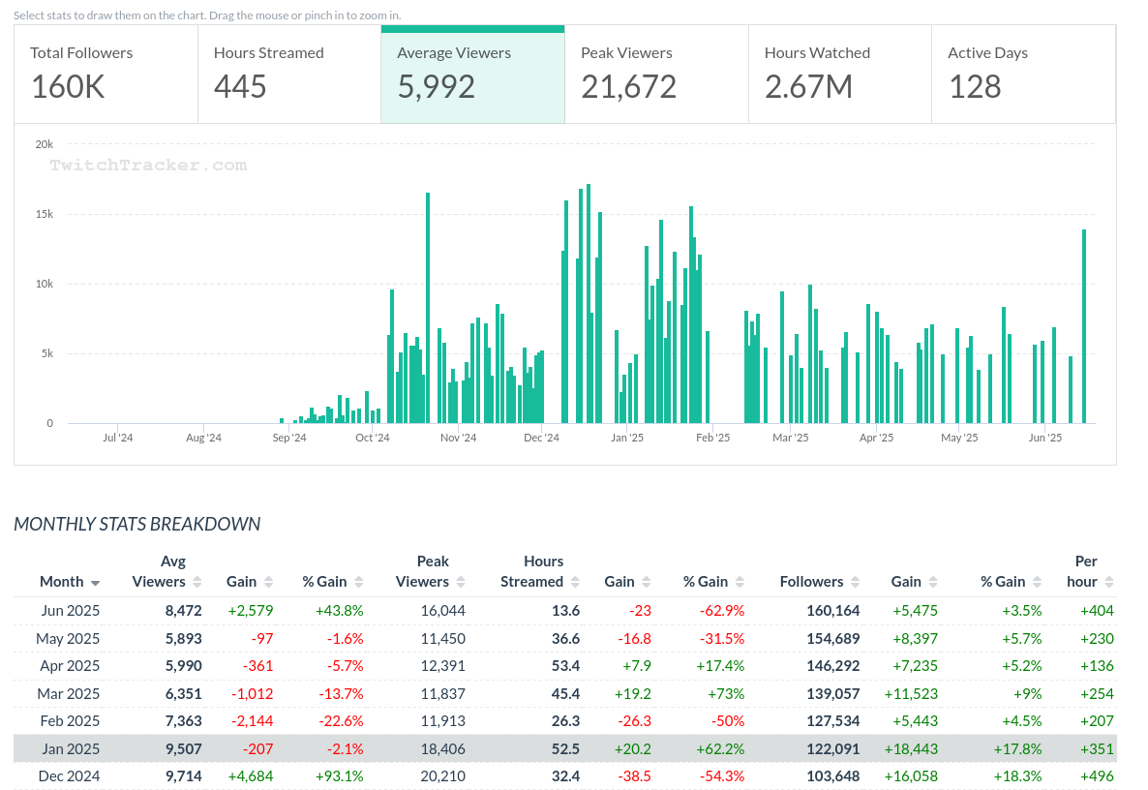Click the Avg Viewers column header text

[159, 571]
